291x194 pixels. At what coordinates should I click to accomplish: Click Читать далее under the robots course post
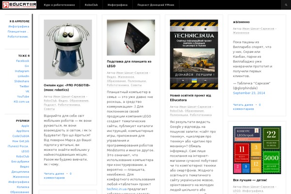tap(54, 174)
